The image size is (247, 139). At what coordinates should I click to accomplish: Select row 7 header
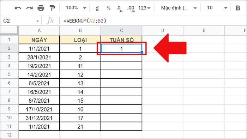tap(9, 91)
